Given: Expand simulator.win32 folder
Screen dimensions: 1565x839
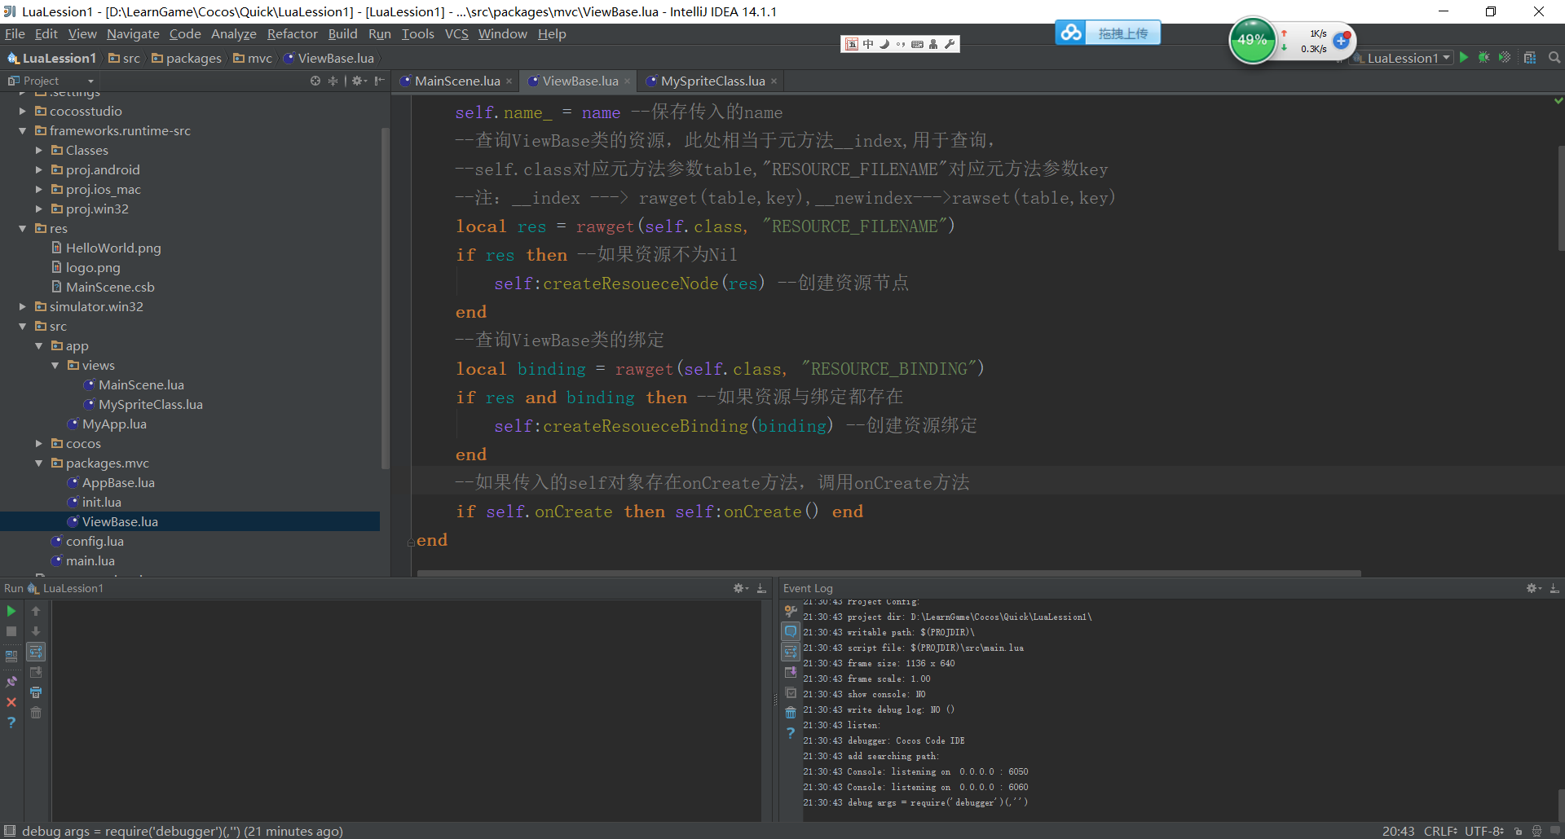Looking at the screenshot, I should click(23, 307).
